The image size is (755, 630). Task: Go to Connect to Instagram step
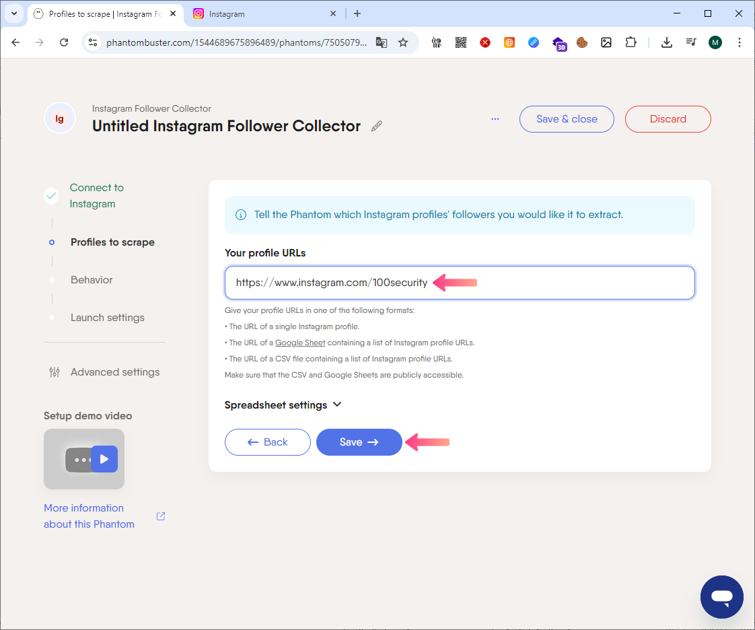coord(96,196)
